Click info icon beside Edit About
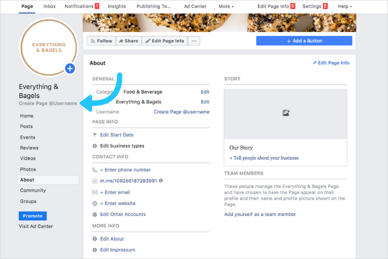Screen dimensions: 388x259 [95, 239]
